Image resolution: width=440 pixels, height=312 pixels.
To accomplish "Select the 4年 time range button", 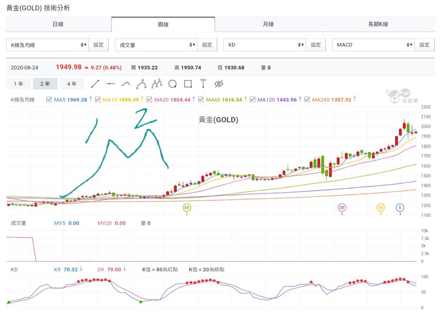I will pos(71,84).
